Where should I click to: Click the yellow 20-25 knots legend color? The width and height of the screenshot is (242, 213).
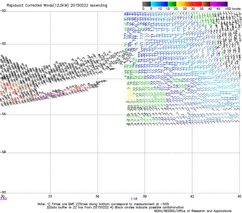(x=181, y=4)
